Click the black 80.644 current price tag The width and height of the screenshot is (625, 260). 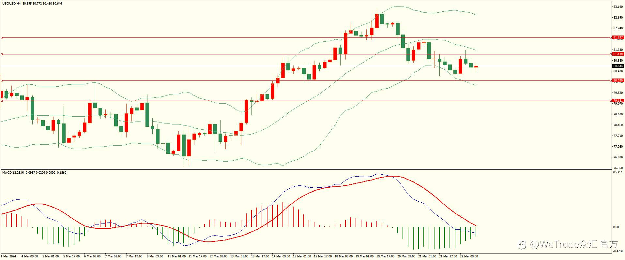pyautogui.click(x=618, y=66)
